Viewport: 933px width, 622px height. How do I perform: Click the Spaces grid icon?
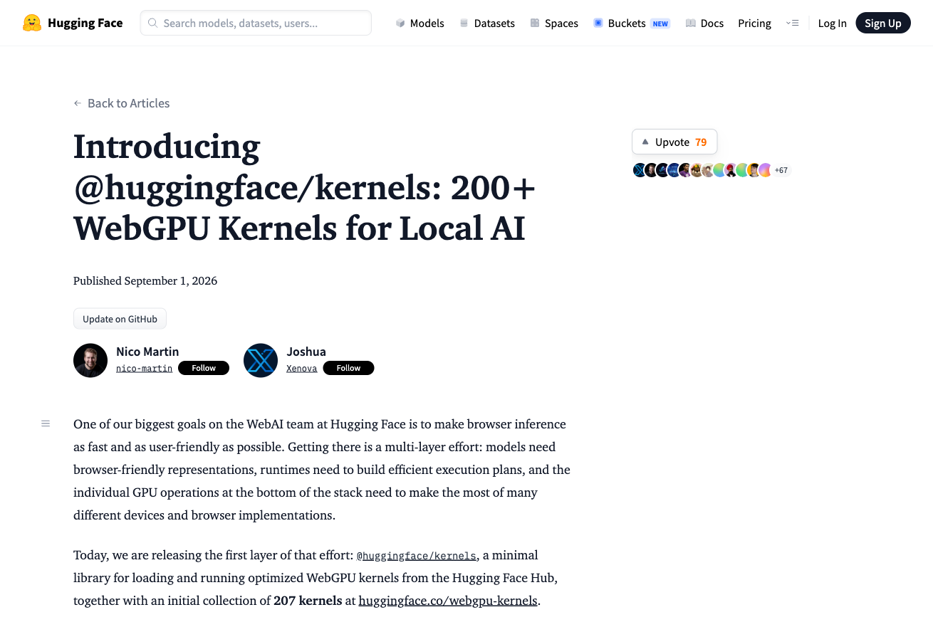pyautogui.click(x=535, y=23)
